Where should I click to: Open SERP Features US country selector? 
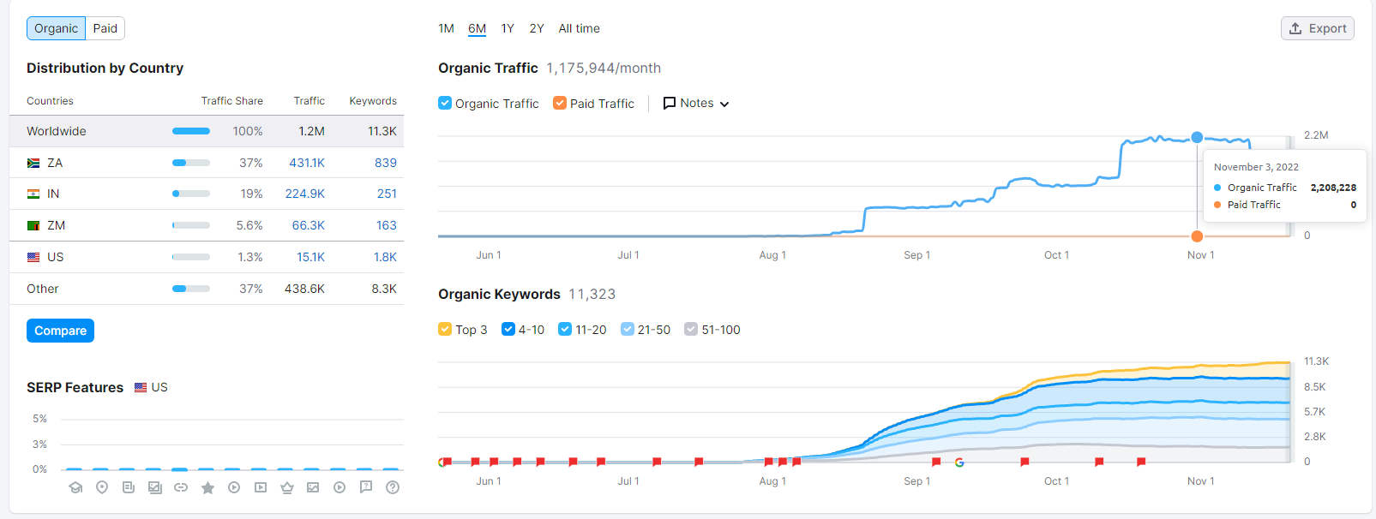point(151,387)
